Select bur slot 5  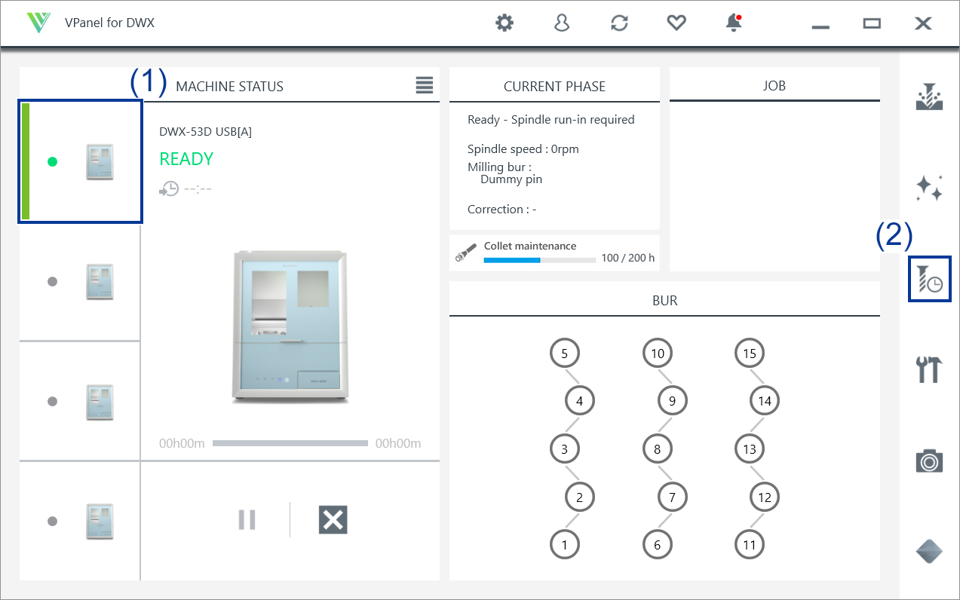pyautogui.click(x=565, y=353)
